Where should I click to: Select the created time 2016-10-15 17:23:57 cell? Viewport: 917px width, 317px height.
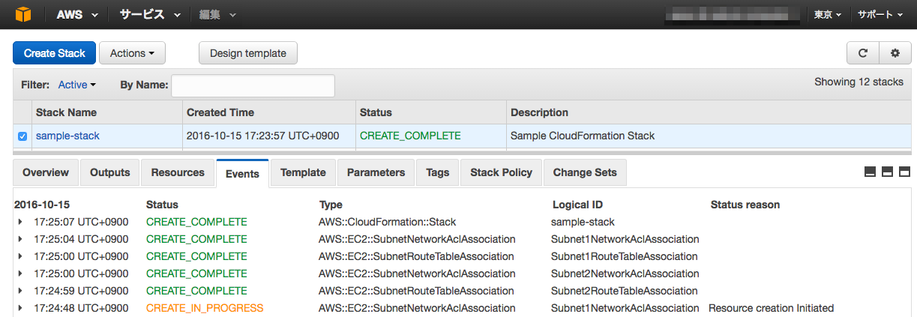[263, 136]
